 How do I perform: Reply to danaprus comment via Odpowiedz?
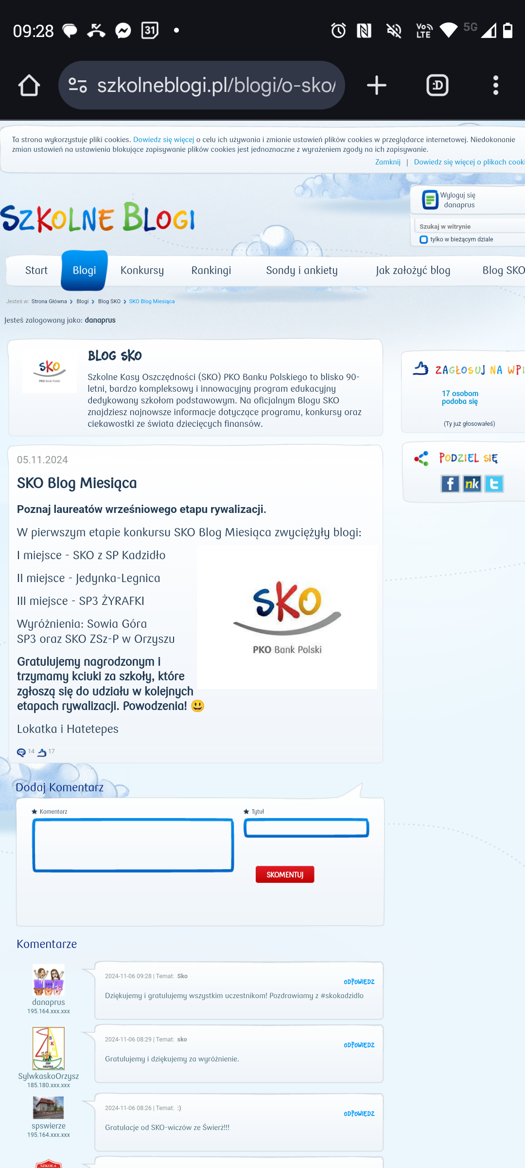click(x=359, y=982)
